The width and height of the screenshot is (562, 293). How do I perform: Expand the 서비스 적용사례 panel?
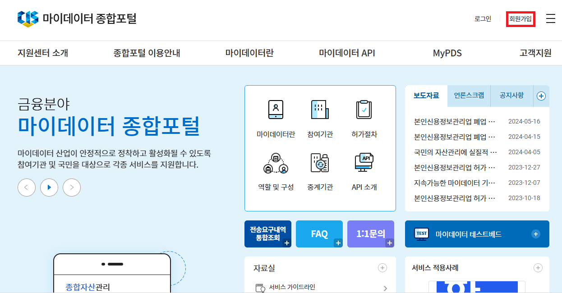(x=538, y=268)
